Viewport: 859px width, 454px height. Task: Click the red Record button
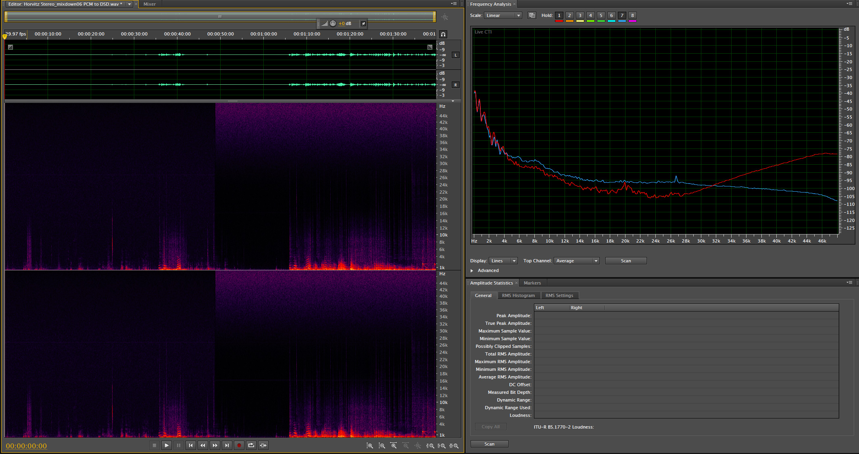239,445
